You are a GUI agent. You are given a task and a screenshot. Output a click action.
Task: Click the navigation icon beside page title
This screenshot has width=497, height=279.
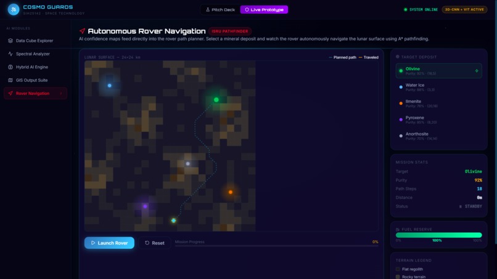click(x=82, y=31)
